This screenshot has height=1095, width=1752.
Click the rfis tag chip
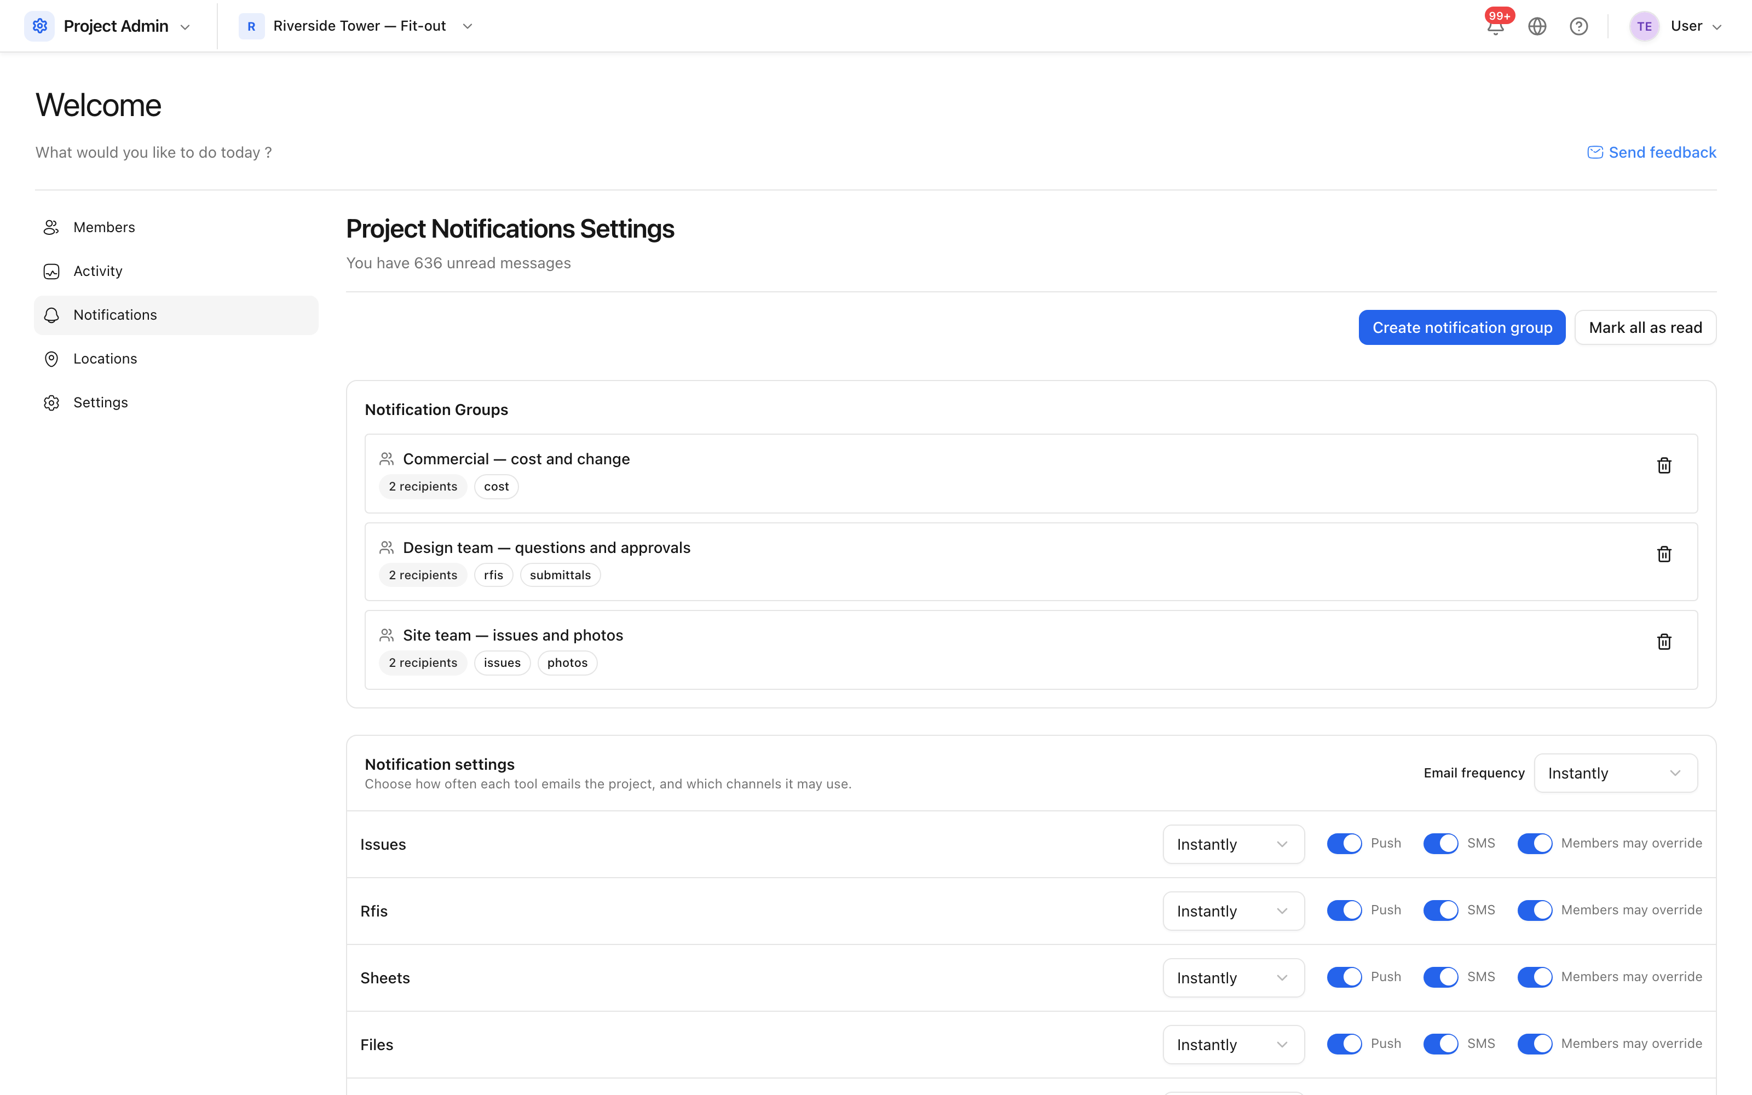tap(493, 575)
